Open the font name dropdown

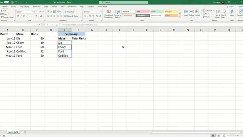point(32,12)
